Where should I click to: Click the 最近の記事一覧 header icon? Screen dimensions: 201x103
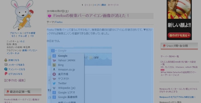tap(8, 92)
